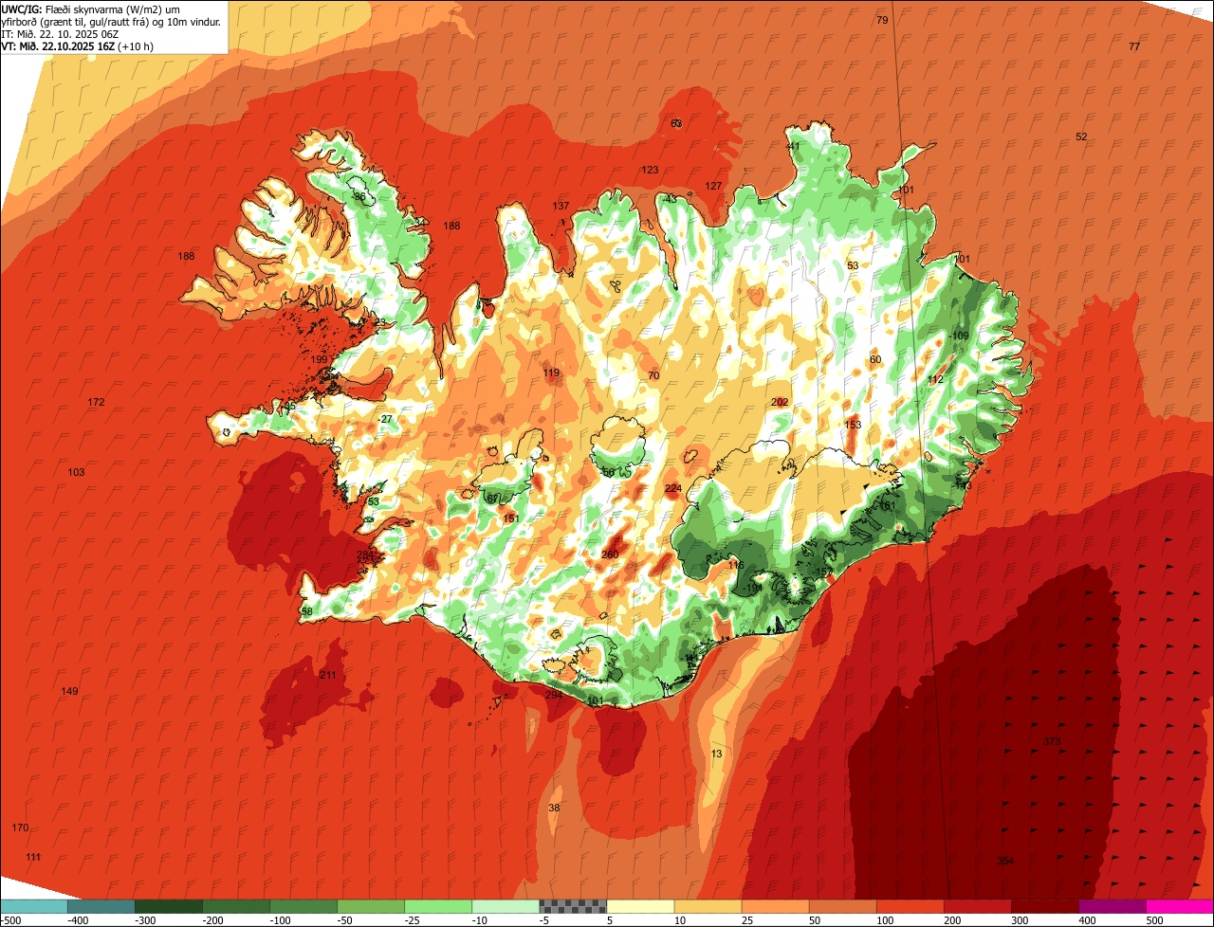Pick the red-orange 100 to 200 swatch
The image size is (1214, 927).
(910, 906)
